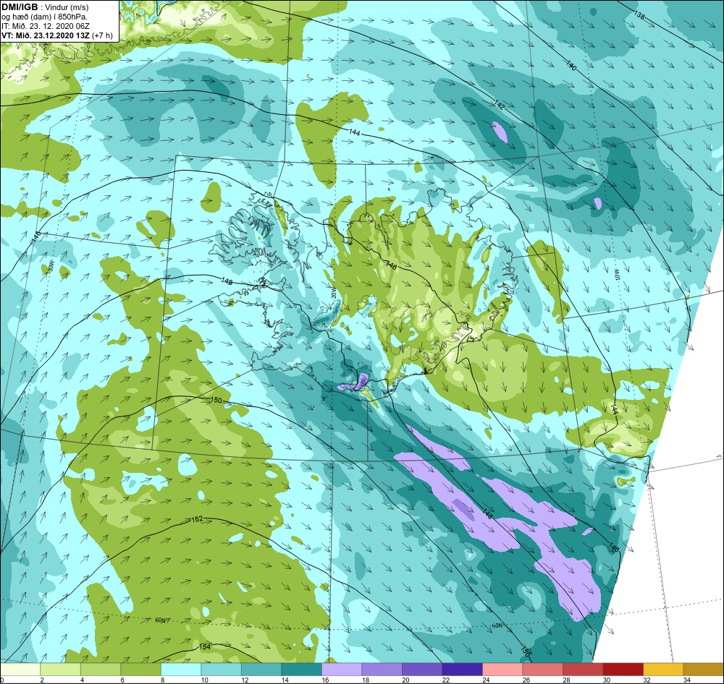The image size is (724, 684).
Task: Click the lilac swatch between 16 and 18
Action: pos(342,669)
